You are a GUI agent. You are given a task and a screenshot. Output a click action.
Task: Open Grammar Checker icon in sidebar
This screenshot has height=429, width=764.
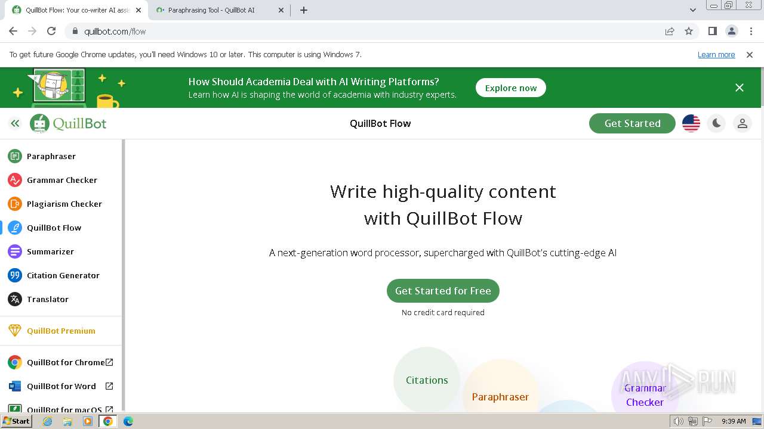15,180
